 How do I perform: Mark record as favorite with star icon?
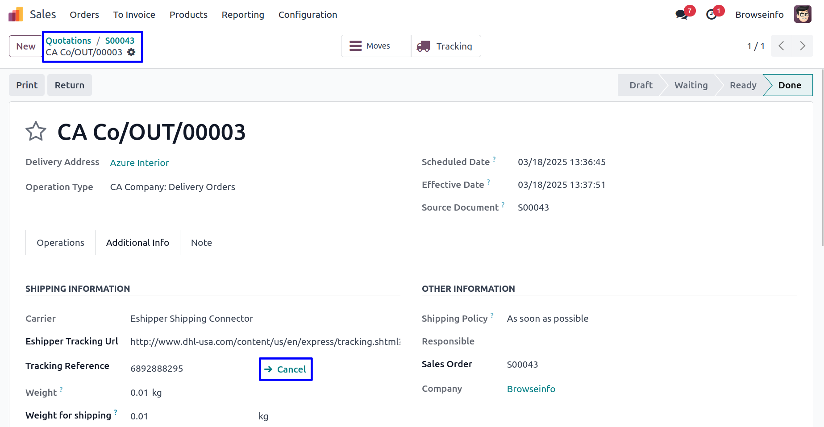[x=36, y=132]
